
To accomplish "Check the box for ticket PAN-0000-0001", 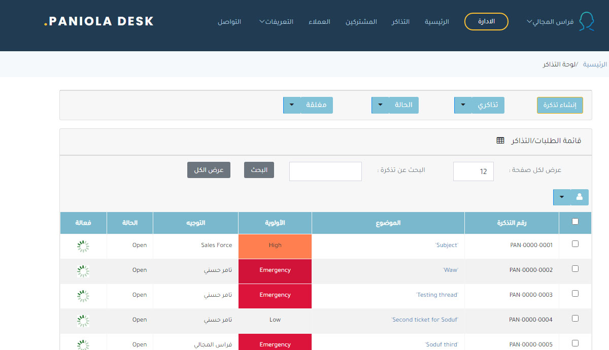I will (575, 243).
